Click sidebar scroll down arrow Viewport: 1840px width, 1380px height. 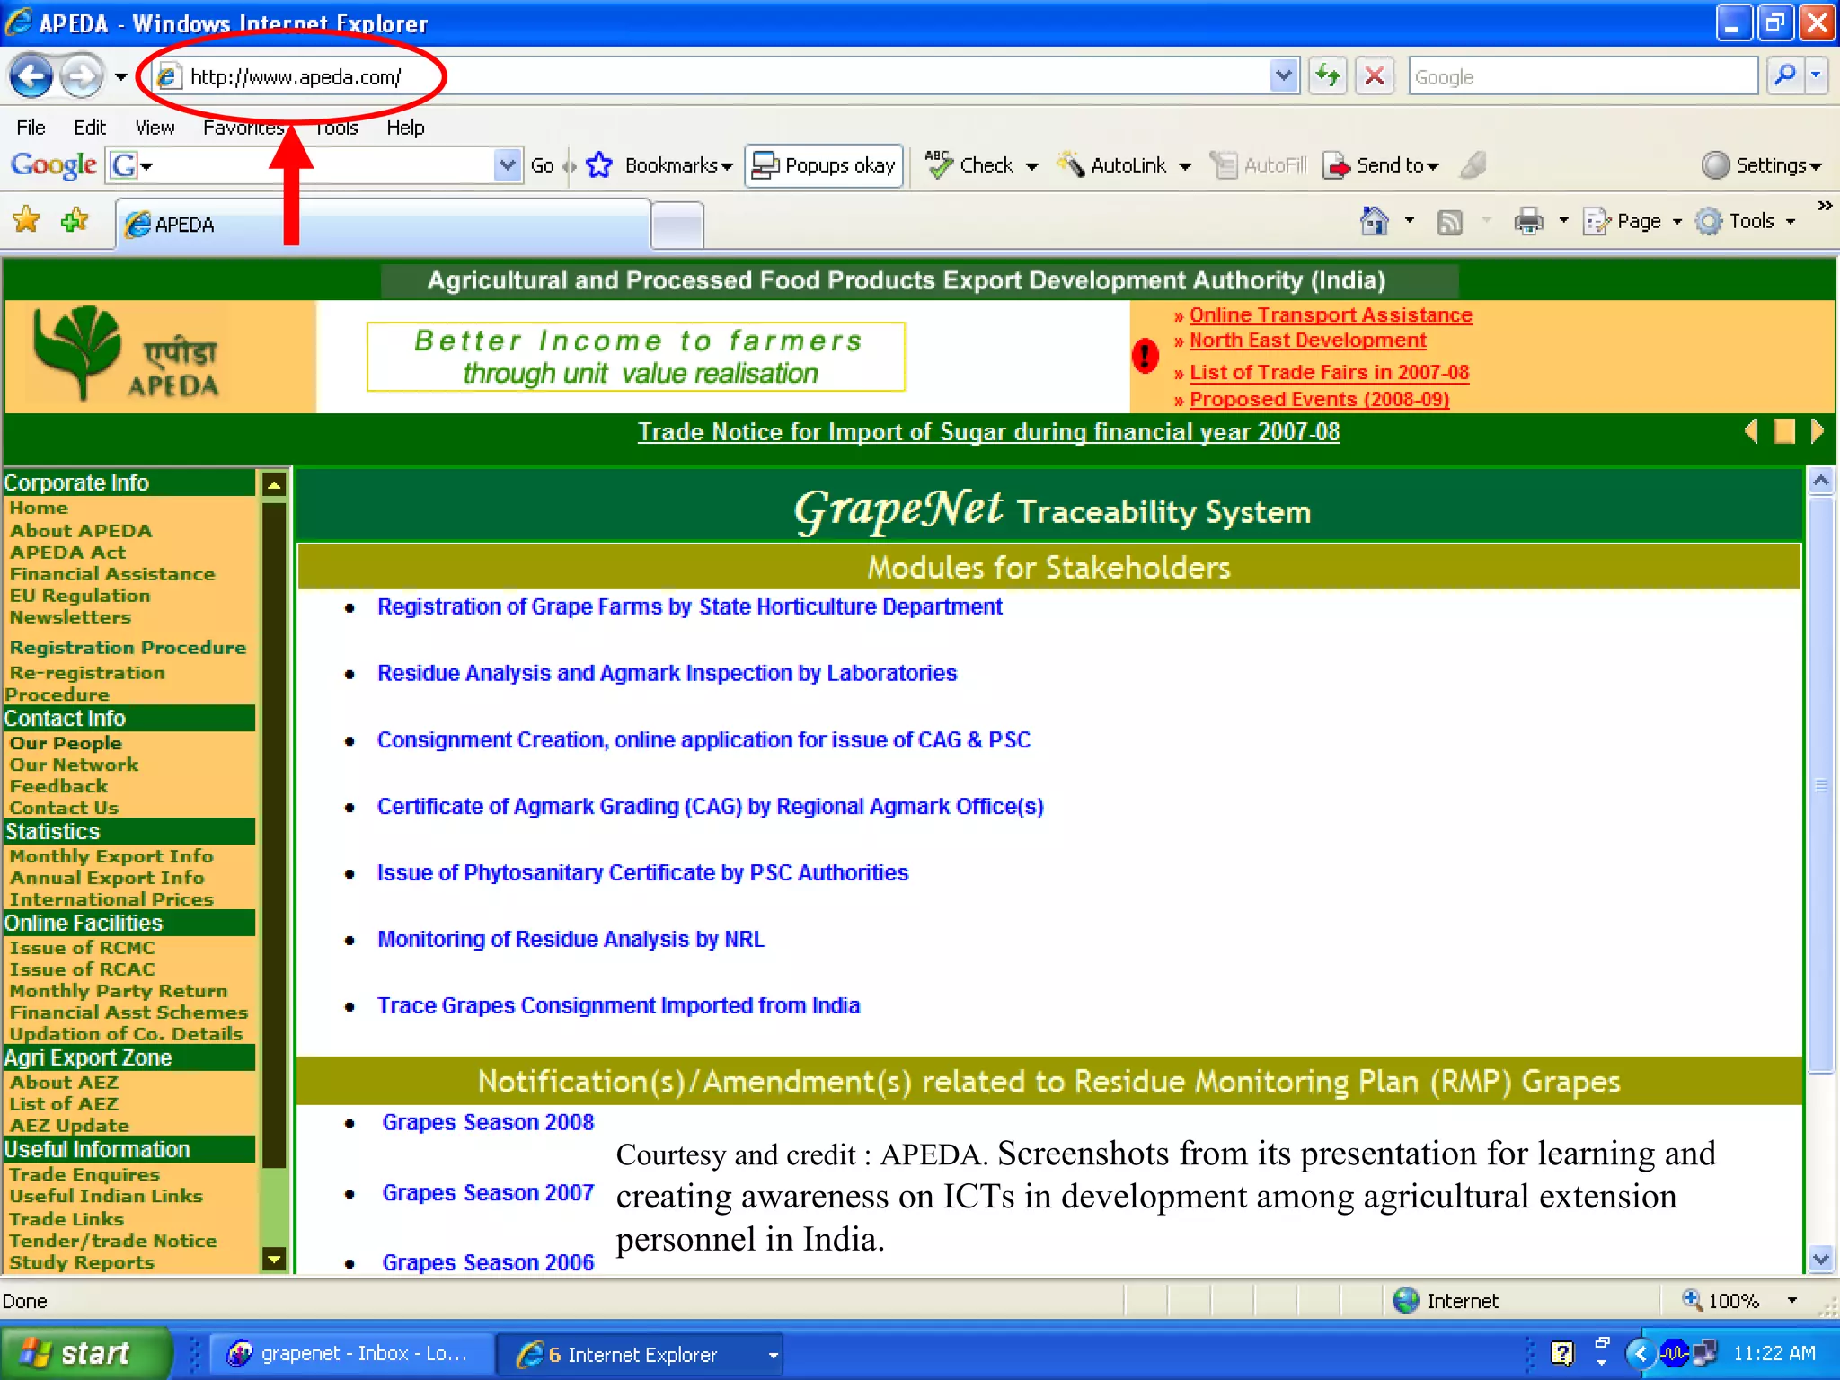pyautogui.click(x=274, y=1259)
